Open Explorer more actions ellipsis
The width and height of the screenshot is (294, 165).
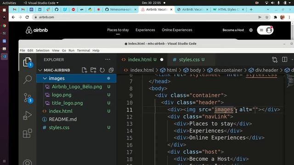coord(107,60)
